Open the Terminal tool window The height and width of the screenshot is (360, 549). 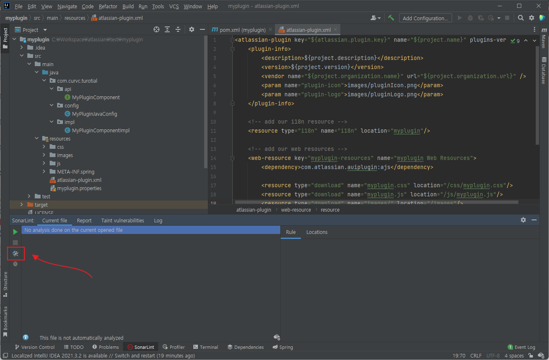(x=205, y=347)
